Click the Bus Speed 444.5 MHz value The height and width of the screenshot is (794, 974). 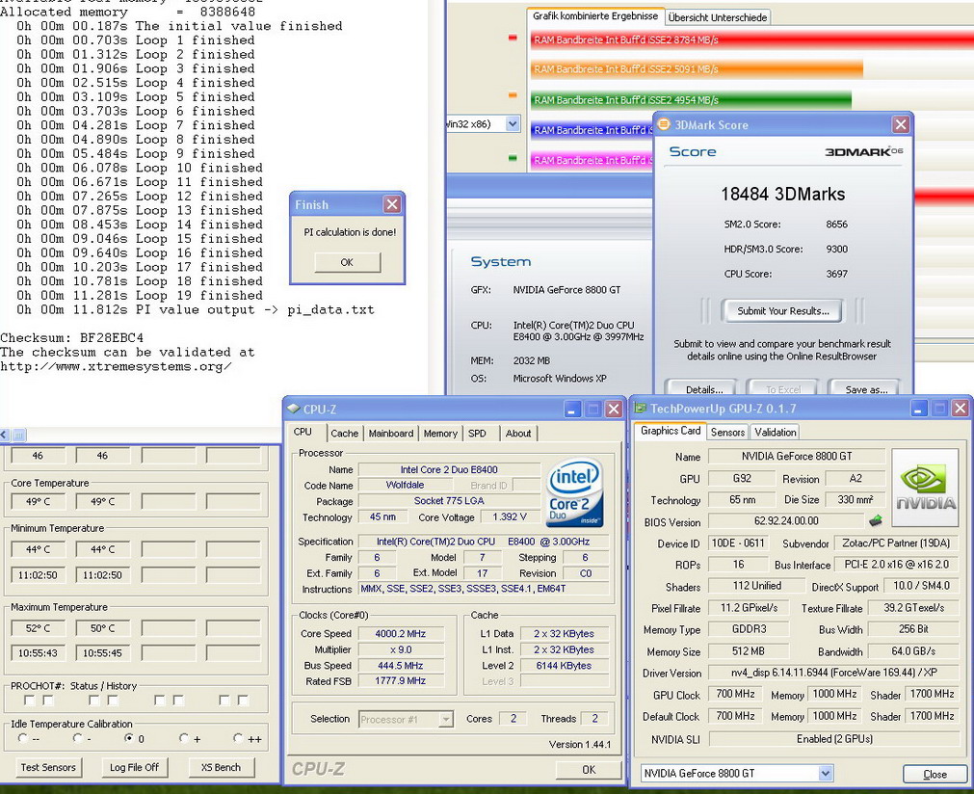[x=400, y=666]
